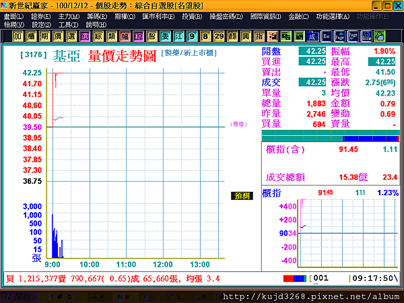Click the 製藥/新上市櫃 category label

[x=189, y=53]
